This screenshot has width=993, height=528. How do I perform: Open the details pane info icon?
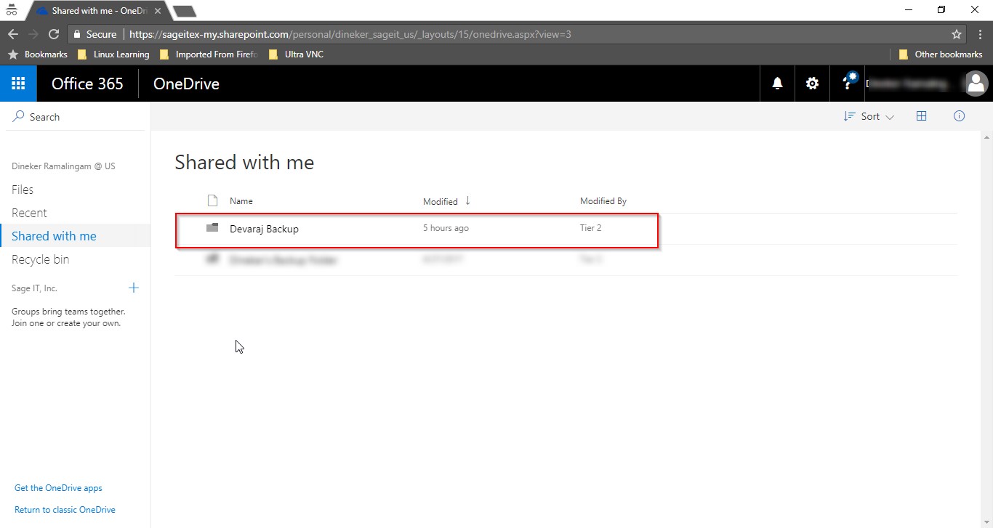[959, 116]
